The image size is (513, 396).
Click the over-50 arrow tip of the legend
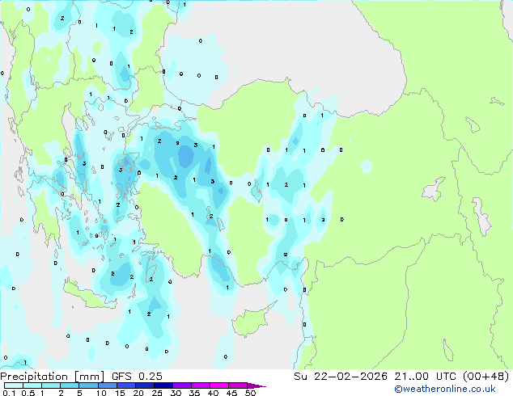click(x=256, y=385)
